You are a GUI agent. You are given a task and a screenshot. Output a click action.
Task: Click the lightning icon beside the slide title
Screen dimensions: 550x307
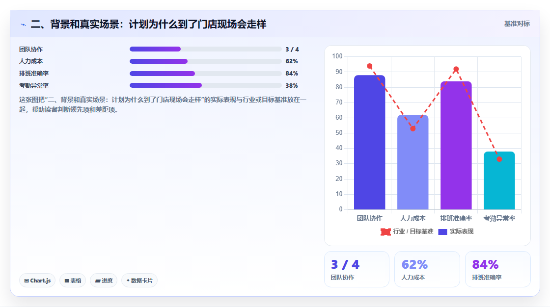click(23, 25)
